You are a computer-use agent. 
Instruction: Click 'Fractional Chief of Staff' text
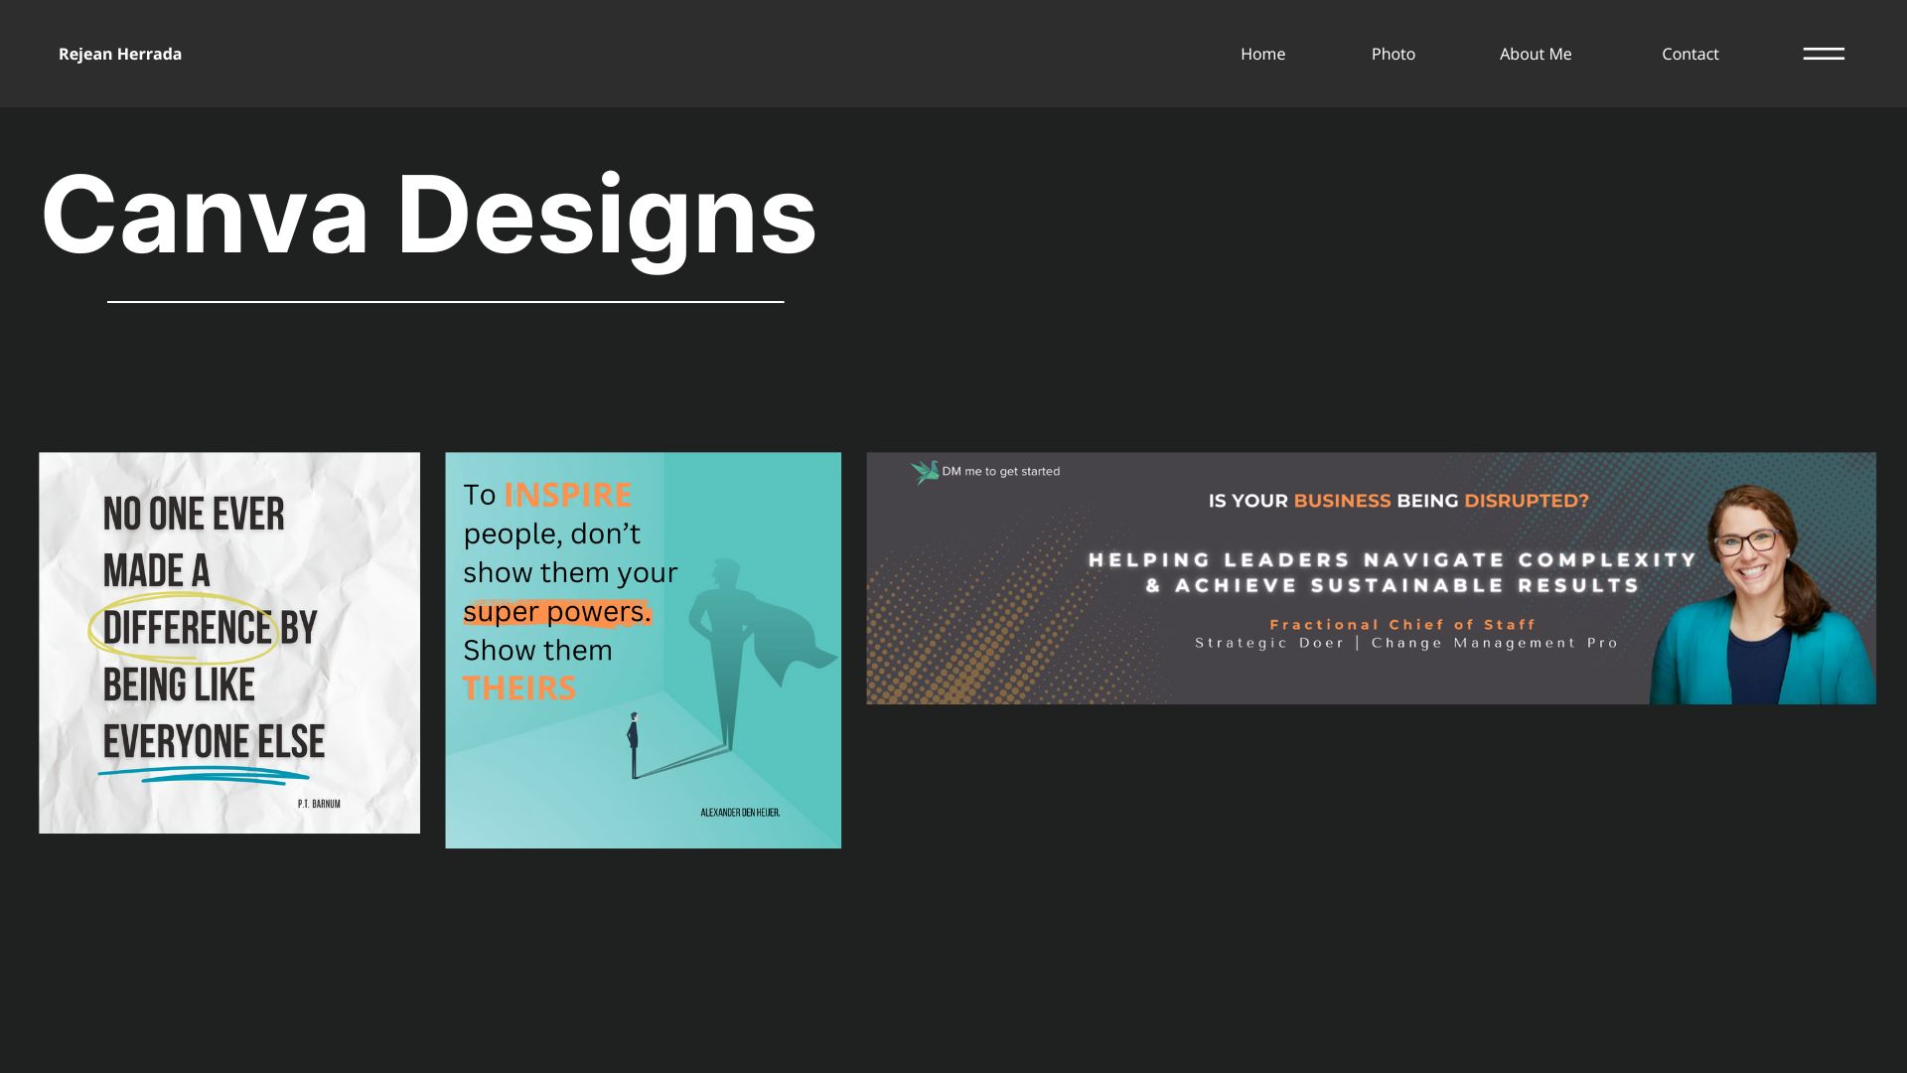point(1402,624)
